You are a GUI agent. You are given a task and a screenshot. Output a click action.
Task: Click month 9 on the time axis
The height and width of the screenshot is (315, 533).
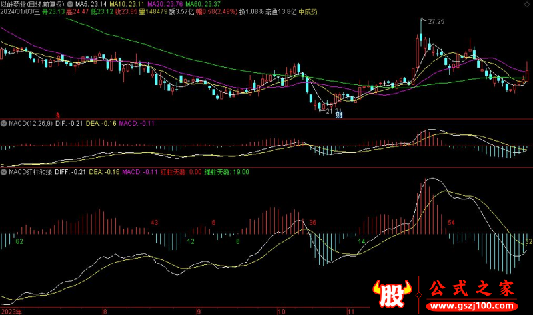[x=198, y=310]
